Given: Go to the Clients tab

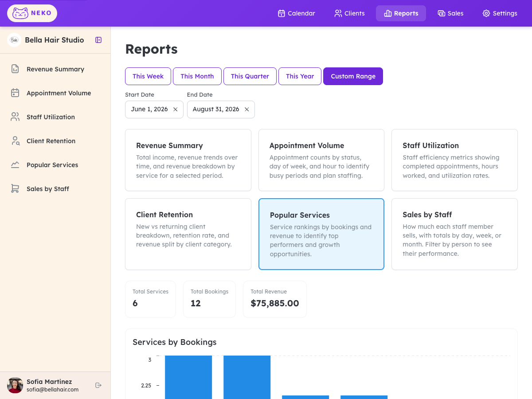Looking at the screenshot, I should coord(349,13).
